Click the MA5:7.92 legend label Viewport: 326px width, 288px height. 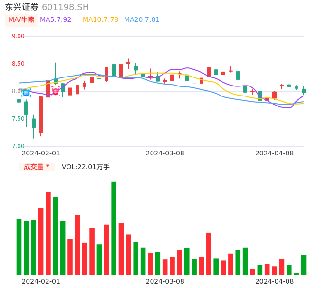(56, 20)
